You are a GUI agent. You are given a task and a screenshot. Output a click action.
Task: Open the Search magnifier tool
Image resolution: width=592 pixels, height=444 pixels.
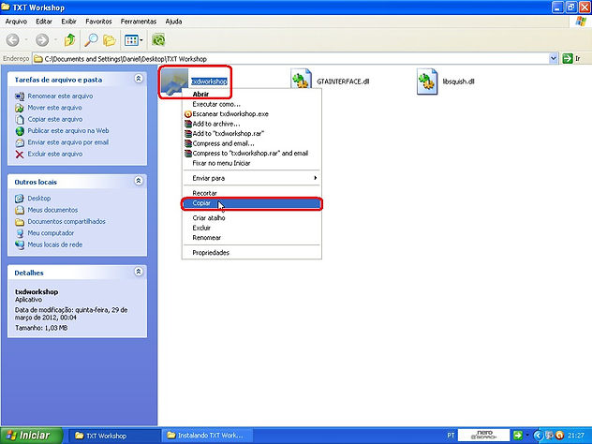pos(91,40)
